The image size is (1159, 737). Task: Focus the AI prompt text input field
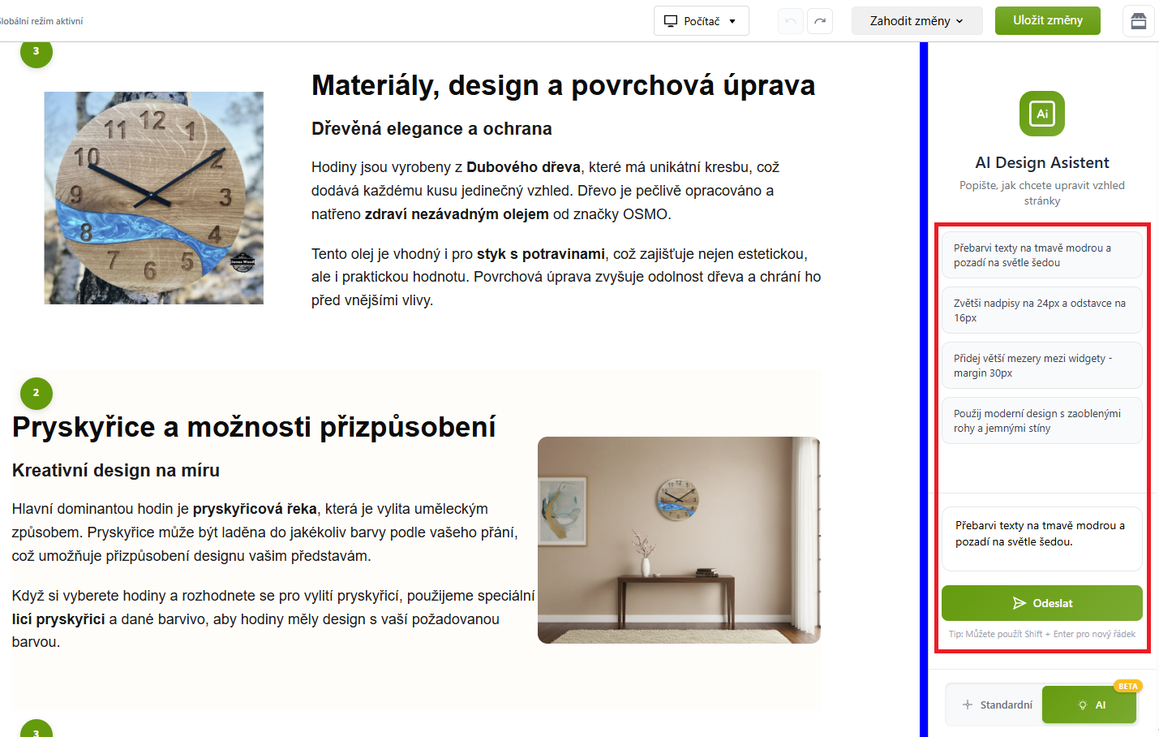point(1041,538)
